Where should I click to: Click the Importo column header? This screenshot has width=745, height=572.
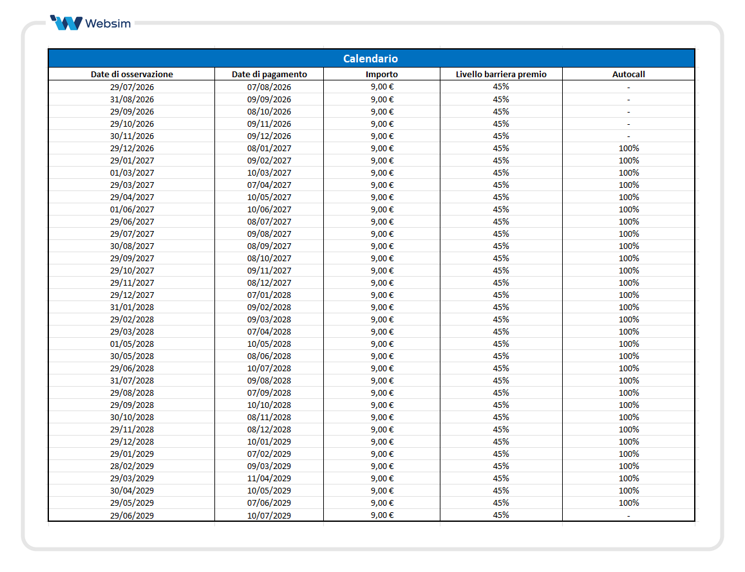pos(382,74)
